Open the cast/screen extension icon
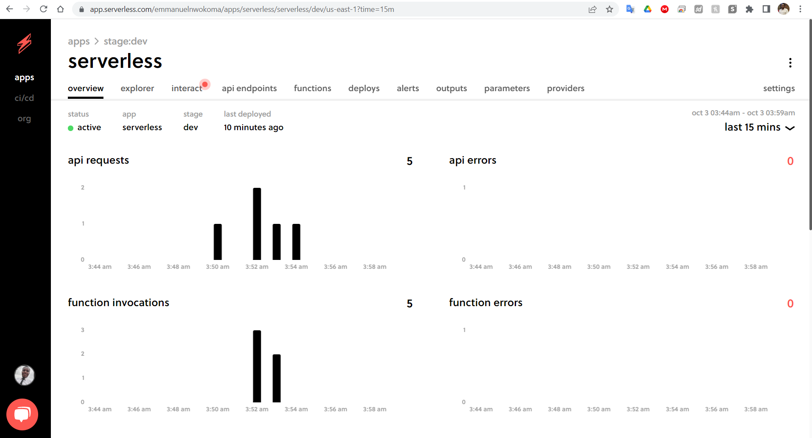Viewport: 812px width, 438px height. pyautogui.click(x=681, y=9)
